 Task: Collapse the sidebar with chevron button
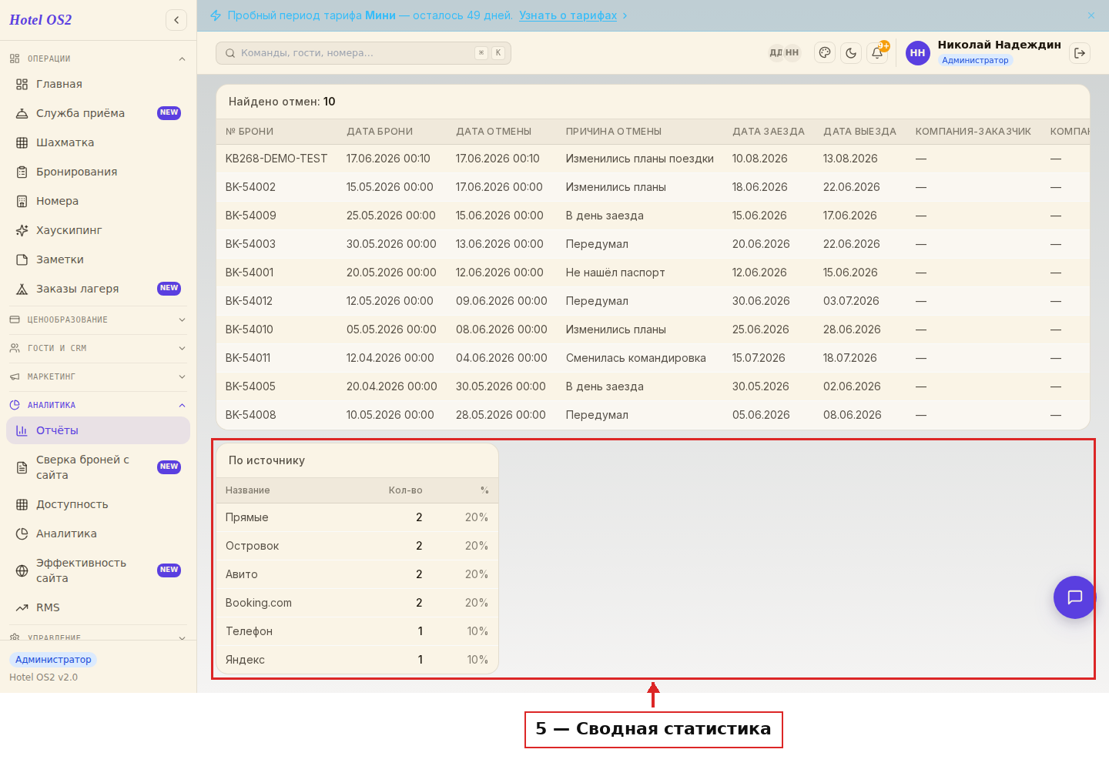pos(176,20)
